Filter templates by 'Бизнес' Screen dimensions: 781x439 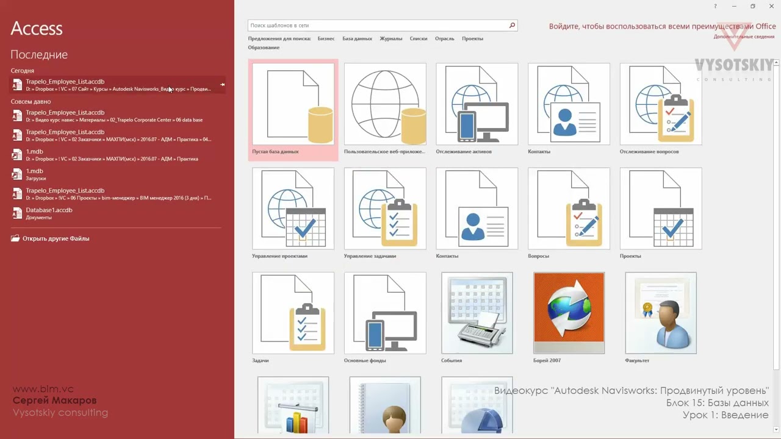point(326,38)
